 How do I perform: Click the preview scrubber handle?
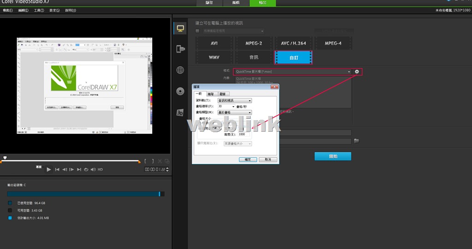(5, 158)
